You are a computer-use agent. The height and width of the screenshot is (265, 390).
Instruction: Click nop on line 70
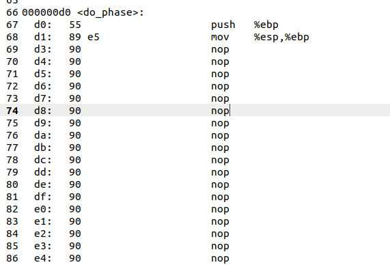pos(220,62)
